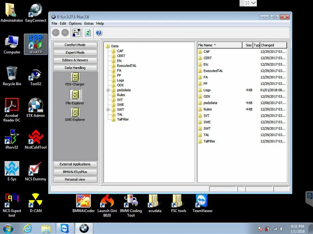Select the BMW Coding Tool icon

(x=131, y=206)
